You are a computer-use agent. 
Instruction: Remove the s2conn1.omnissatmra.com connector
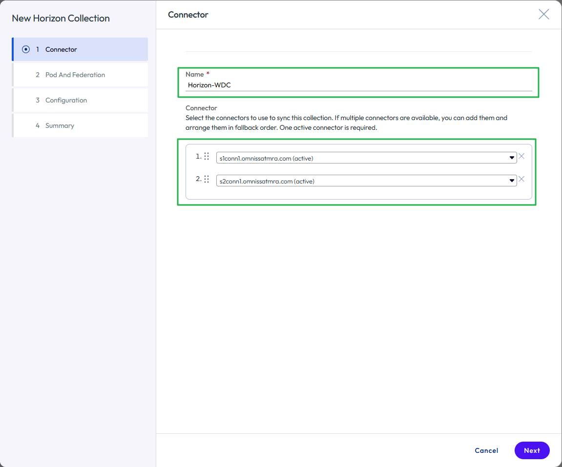pos(521,179)
